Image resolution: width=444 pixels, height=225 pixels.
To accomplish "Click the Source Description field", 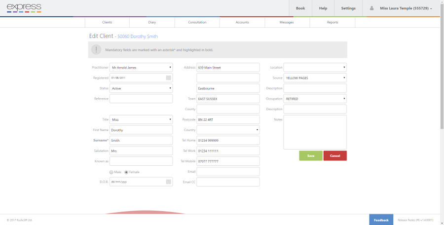I will coord(315,88).
